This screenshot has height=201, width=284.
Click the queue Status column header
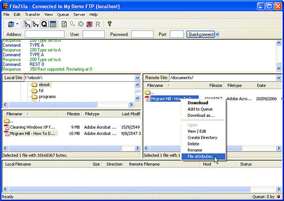[259, 164]
